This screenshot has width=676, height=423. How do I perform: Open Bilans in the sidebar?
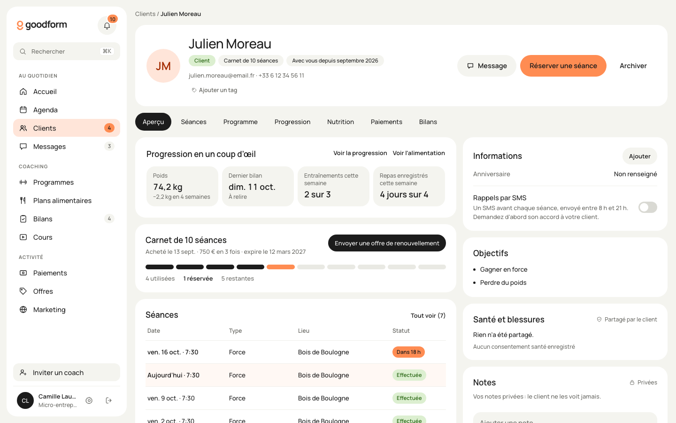[67, 219]
